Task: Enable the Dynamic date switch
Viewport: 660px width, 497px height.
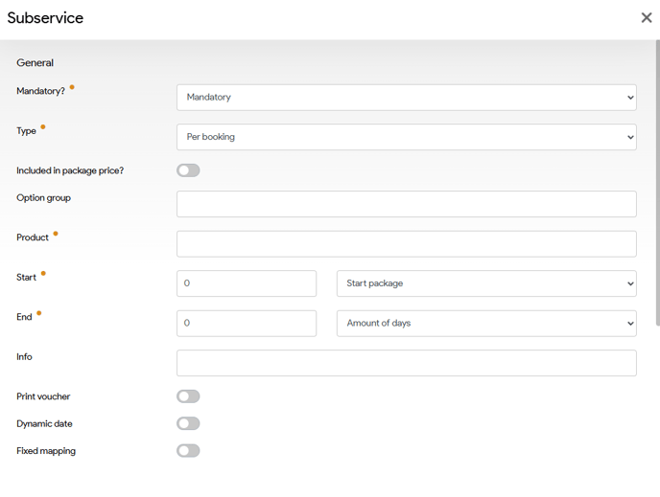Action: point(188,423)
